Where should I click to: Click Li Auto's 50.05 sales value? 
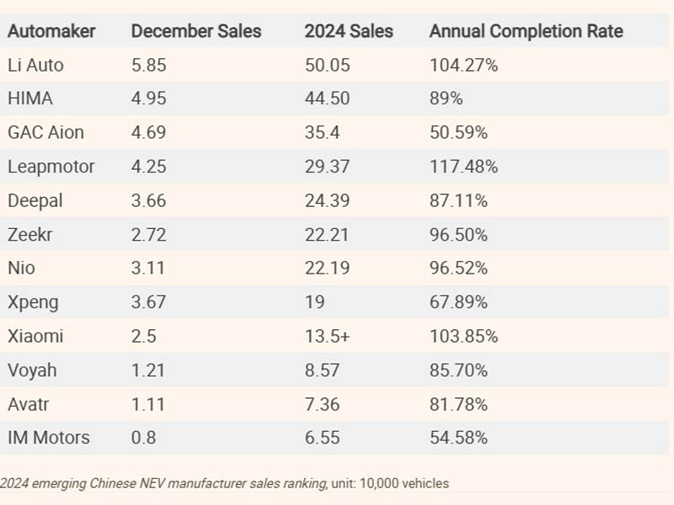pyautogui.click(x=327, y=65)
